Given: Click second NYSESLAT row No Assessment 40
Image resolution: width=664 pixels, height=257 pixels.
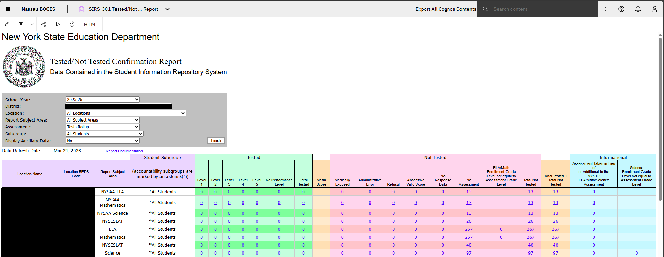Looking at the screenshot, I should [x=469, y=245].
